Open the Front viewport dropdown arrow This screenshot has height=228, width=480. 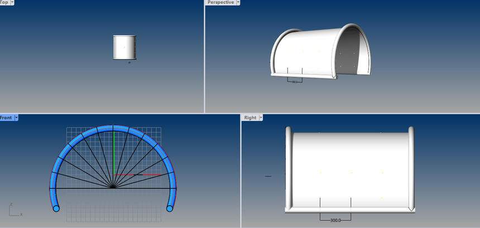click(17, 118)
